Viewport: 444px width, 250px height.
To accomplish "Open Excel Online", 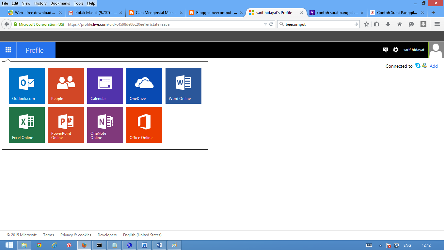I will click(x=26, y=125).
